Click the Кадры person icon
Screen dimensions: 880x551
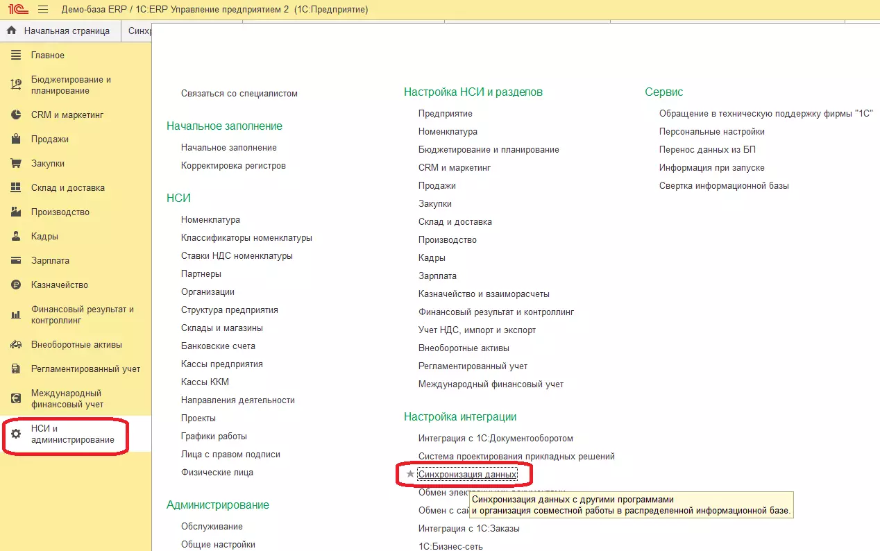click(16, 237)
